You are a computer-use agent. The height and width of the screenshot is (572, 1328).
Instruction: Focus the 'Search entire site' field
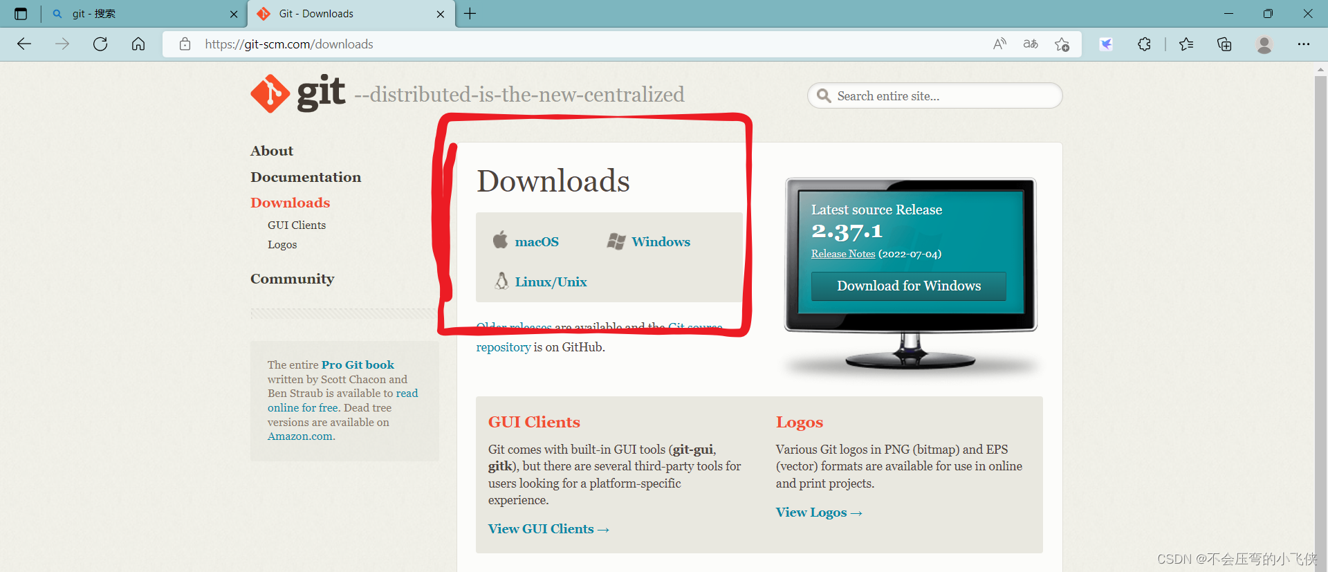coord(935,95)
